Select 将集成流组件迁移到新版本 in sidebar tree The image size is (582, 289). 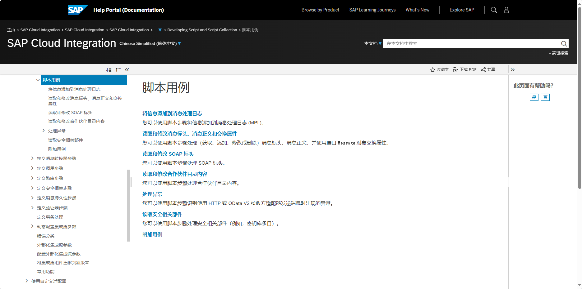pos(63,263)
